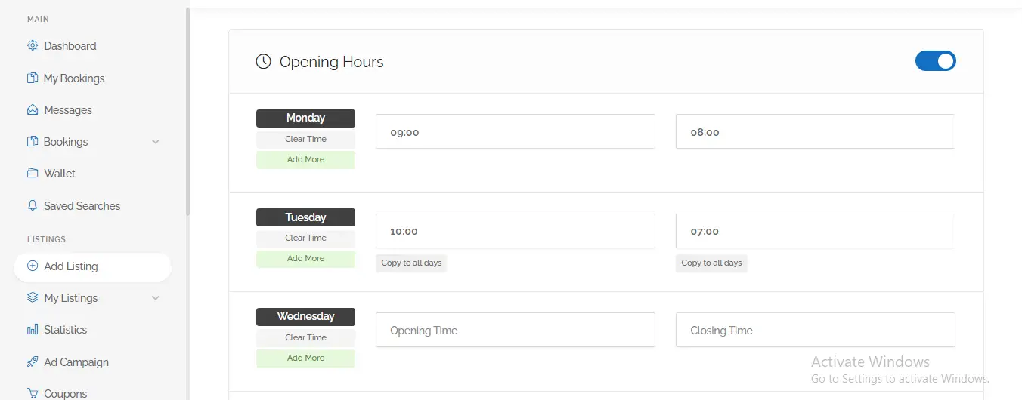
Task: Click Copy to all days below Tuesday closing time
Action: [711, 263]
